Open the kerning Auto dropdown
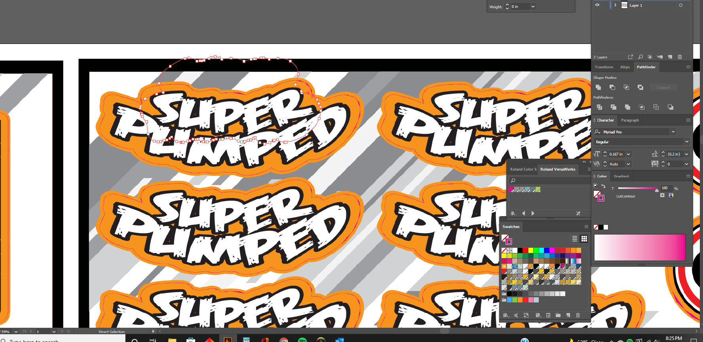Screen dimensions: 703x342 coord(629,164)
